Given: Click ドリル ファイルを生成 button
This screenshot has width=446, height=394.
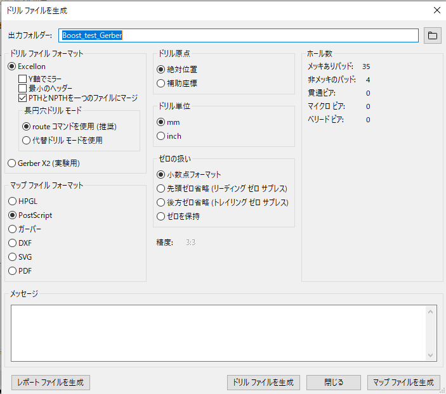Looking at the screenshot, I should coord(263,383).
